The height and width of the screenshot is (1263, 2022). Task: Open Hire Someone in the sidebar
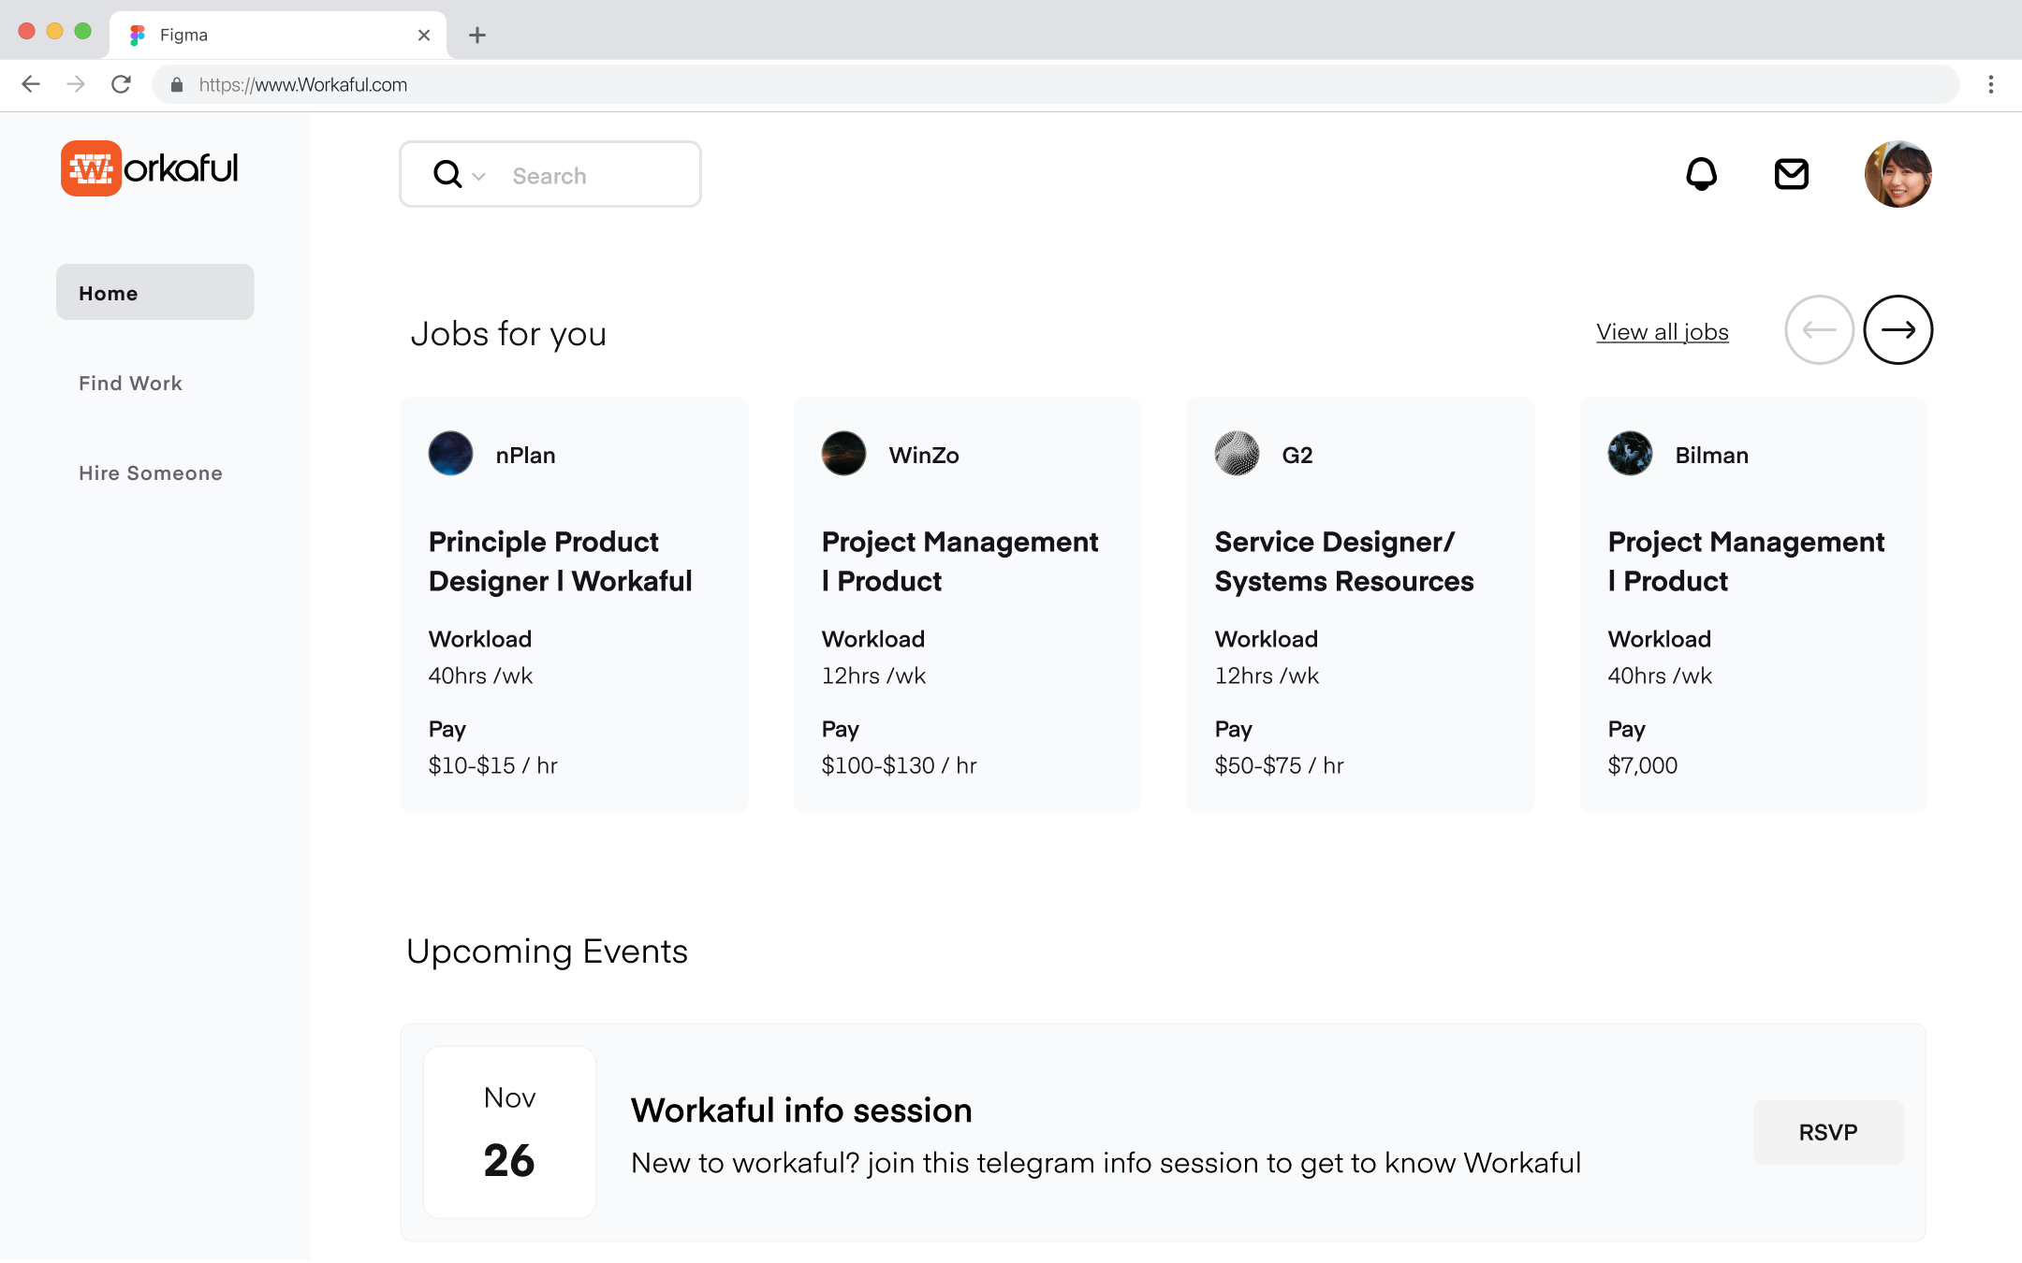(150, 472)
